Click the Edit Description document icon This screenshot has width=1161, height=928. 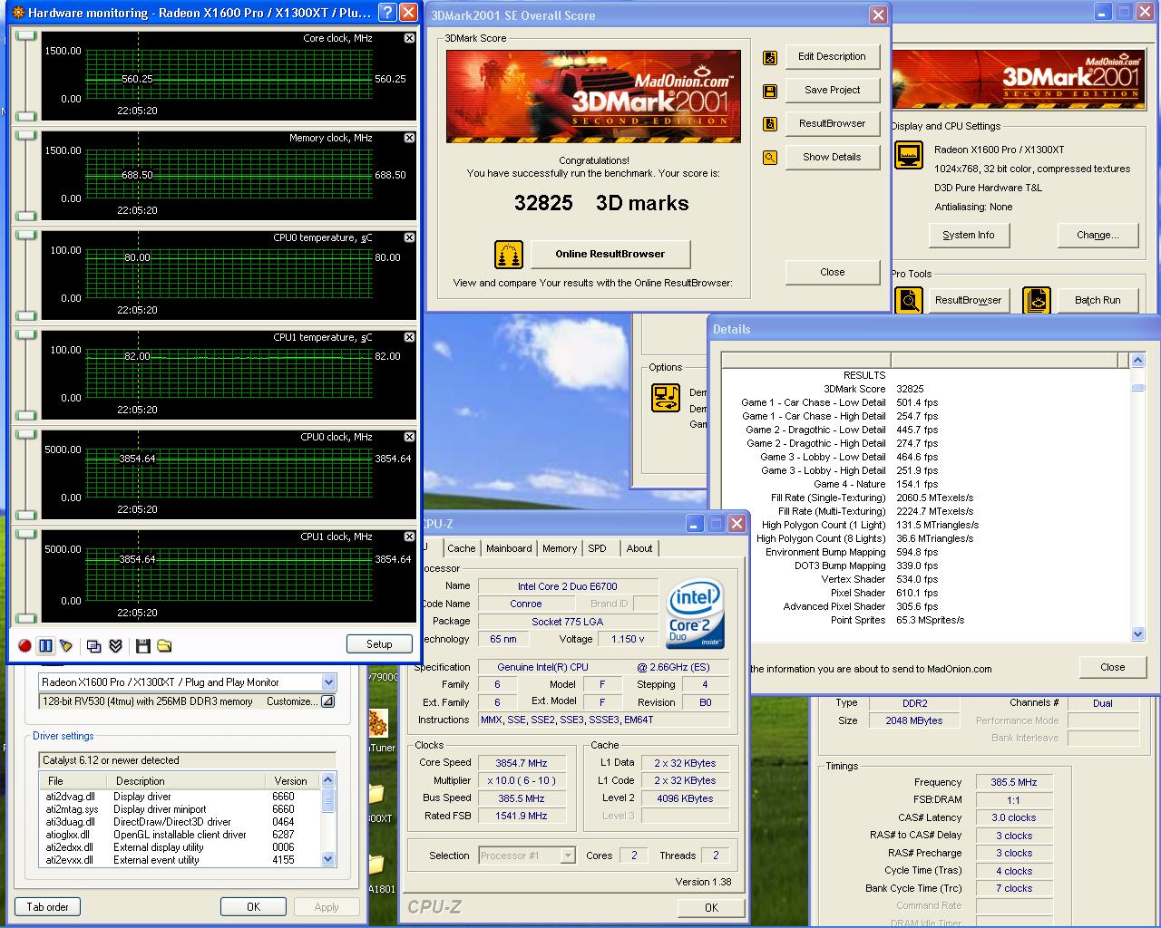[x=770, y=58]
